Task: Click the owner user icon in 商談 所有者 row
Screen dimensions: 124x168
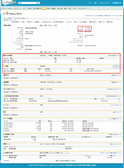Action: [26, 28]
